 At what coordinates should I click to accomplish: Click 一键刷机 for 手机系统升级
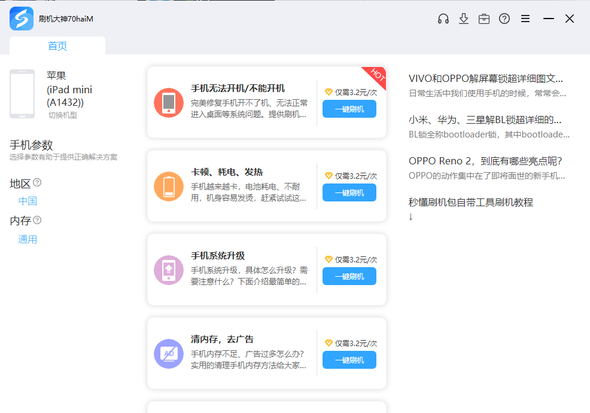pyautogui.click(x=349, y=276)
